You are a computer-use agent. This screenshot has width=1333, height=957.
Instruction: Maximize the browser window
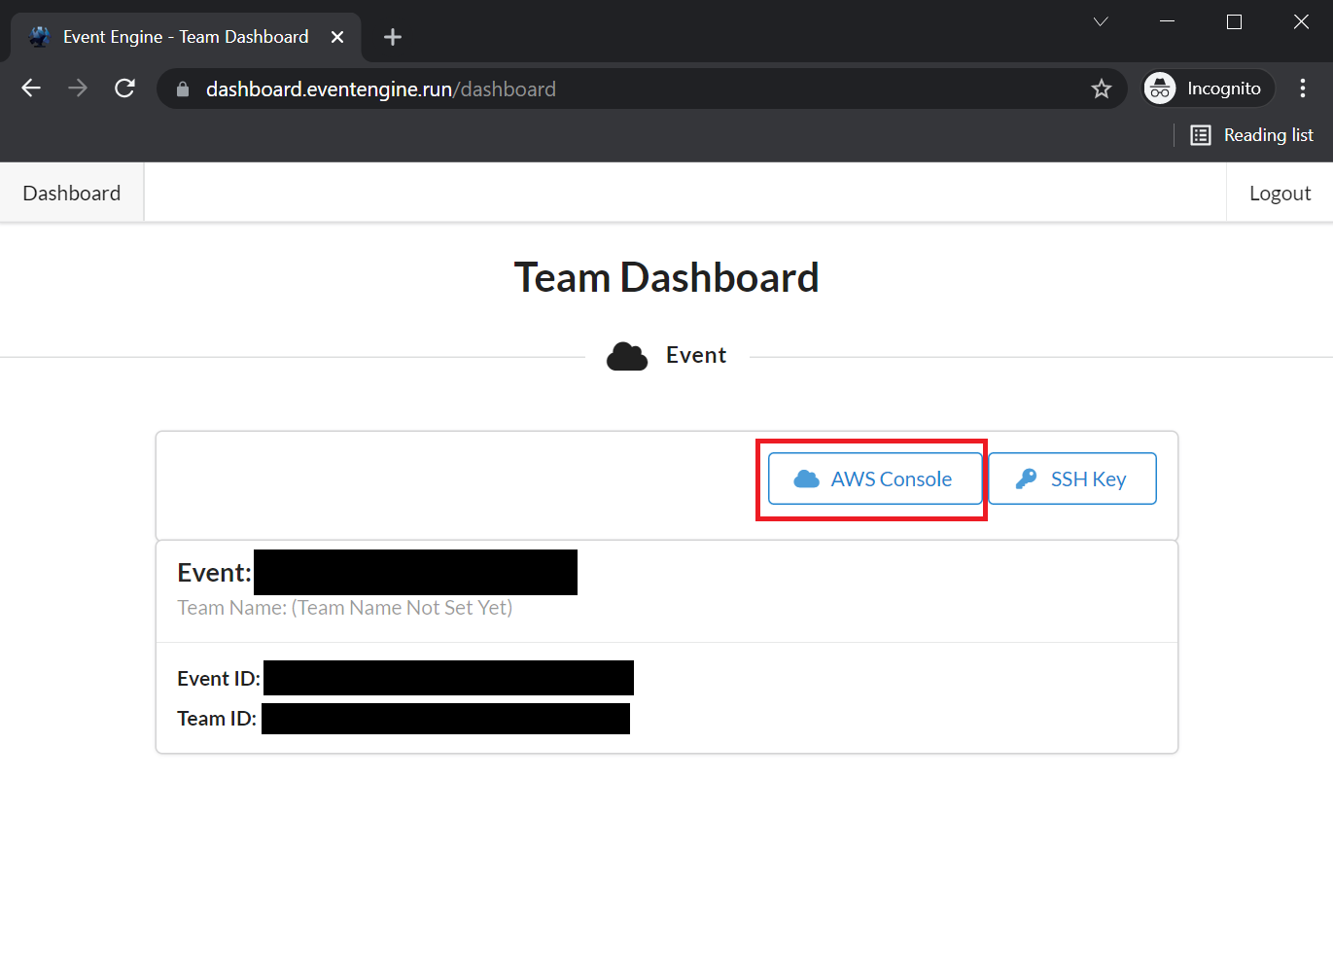(x=1234, y=21)
